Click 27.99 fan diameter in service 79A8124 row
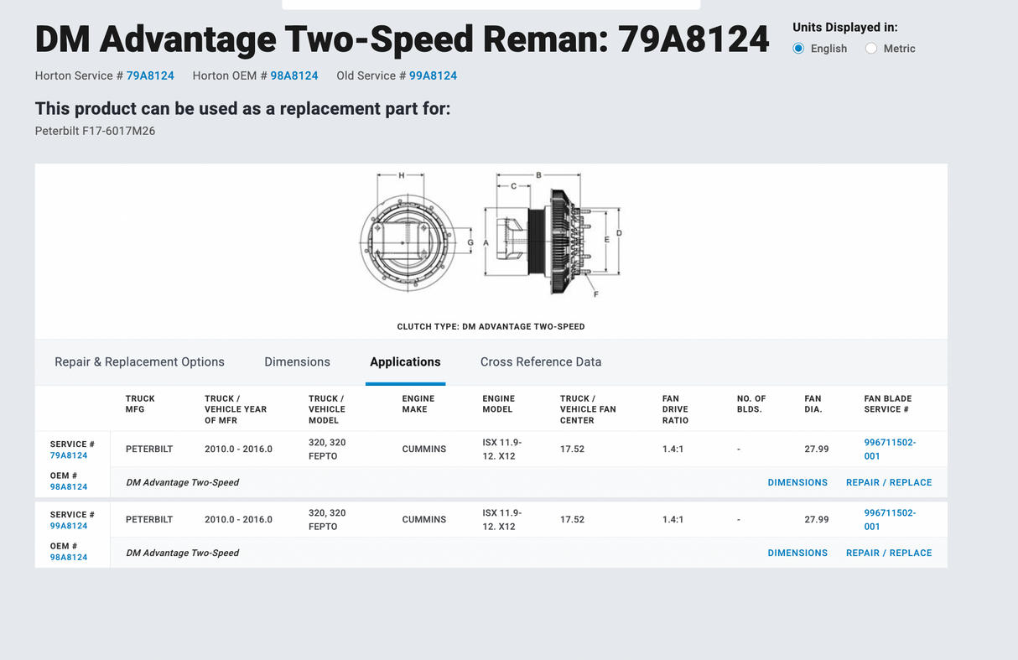1018x660 pixels. [x=817, y=449]
